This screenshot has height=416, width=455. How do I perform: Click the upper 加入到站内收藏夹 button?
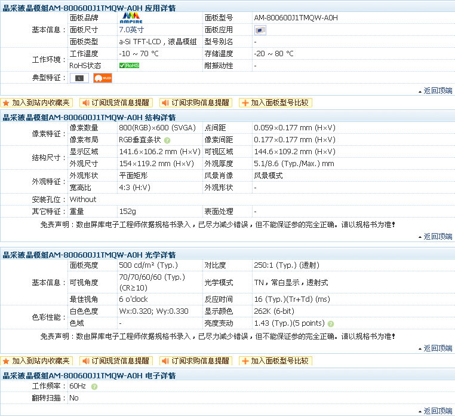click(x=36, y=103)
